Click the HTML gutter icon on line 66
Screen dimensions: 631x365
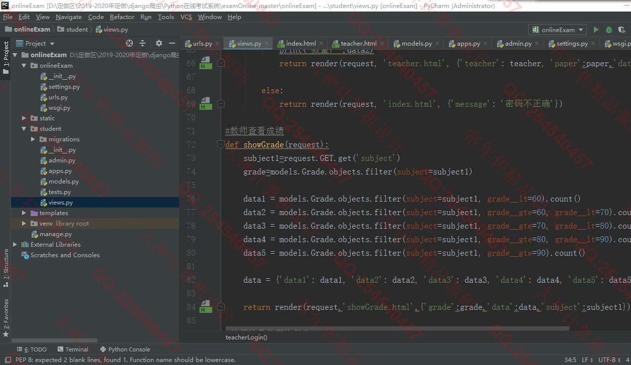pos(205,63)
